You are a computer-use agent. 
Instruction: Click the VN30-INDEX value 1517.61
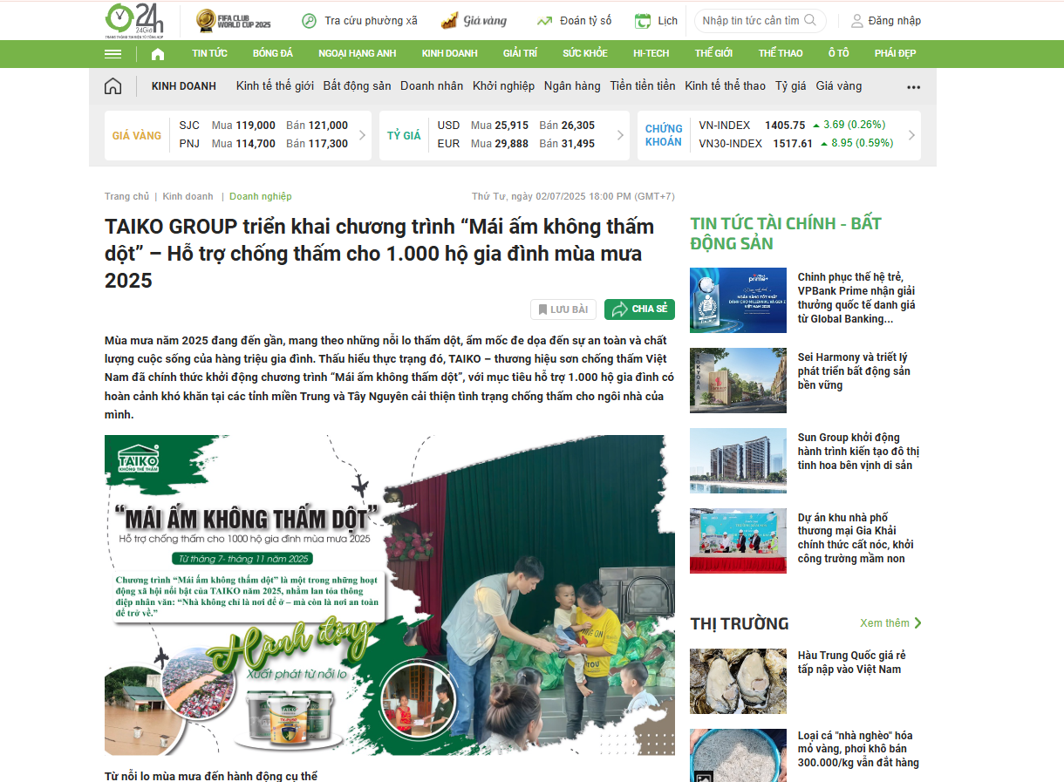pos(793,144)
